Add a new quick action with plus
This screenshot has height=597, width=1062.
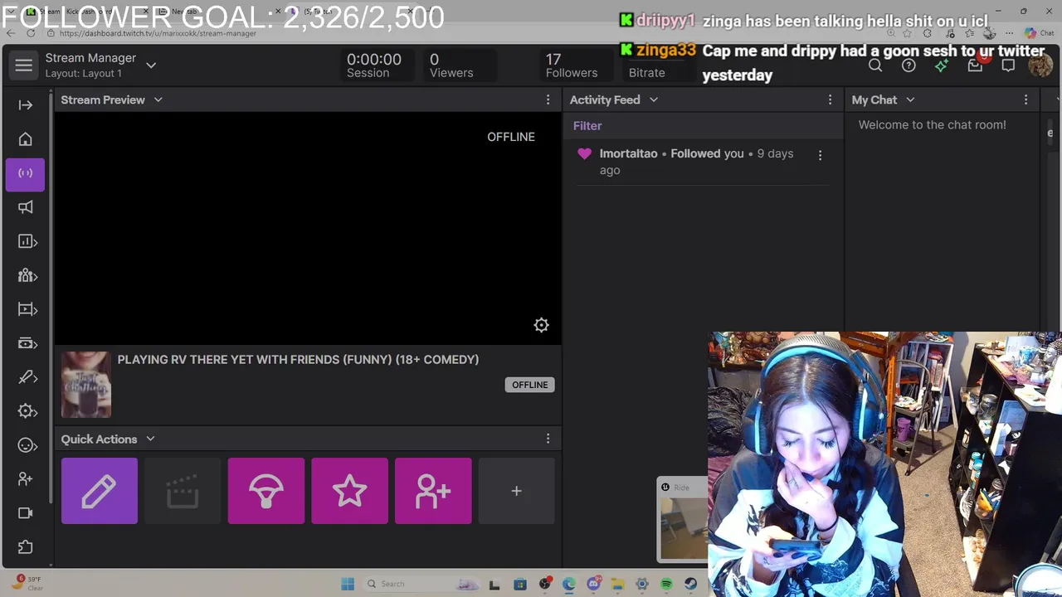(516, 491)
